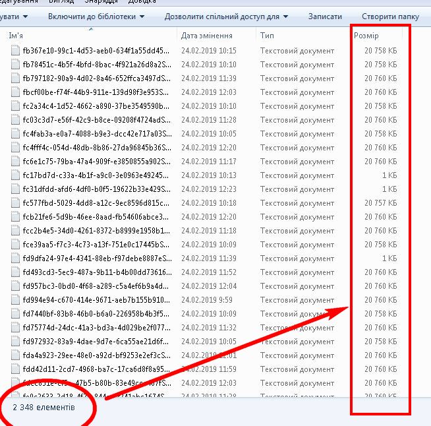Click file name fd9dfa24-97e4-4341-88eb
This screenshot has height=426, width=431.
pyautogui.click(x=98, y=259)
